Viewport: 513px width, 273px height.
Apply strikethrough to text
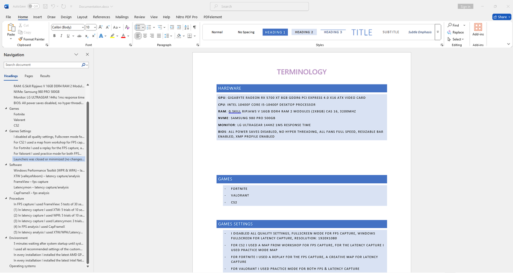79,36
